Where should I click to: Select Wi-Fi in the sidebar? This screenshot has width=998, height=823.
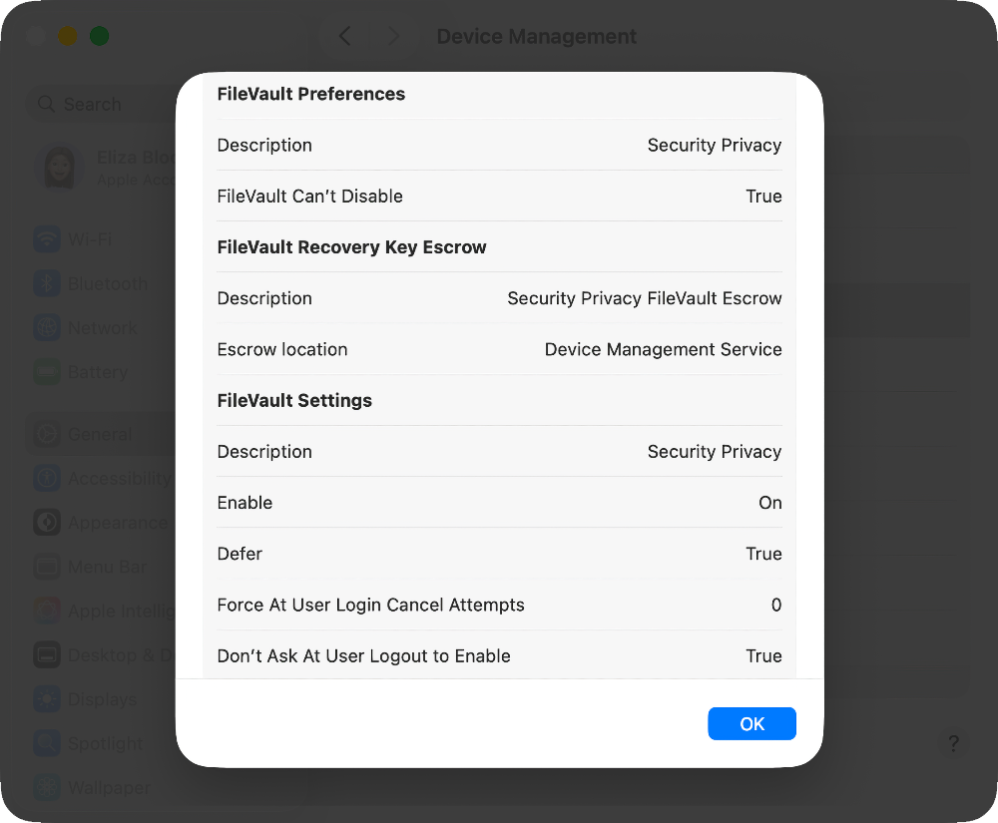pyautogui.click(x=90, y=239)
